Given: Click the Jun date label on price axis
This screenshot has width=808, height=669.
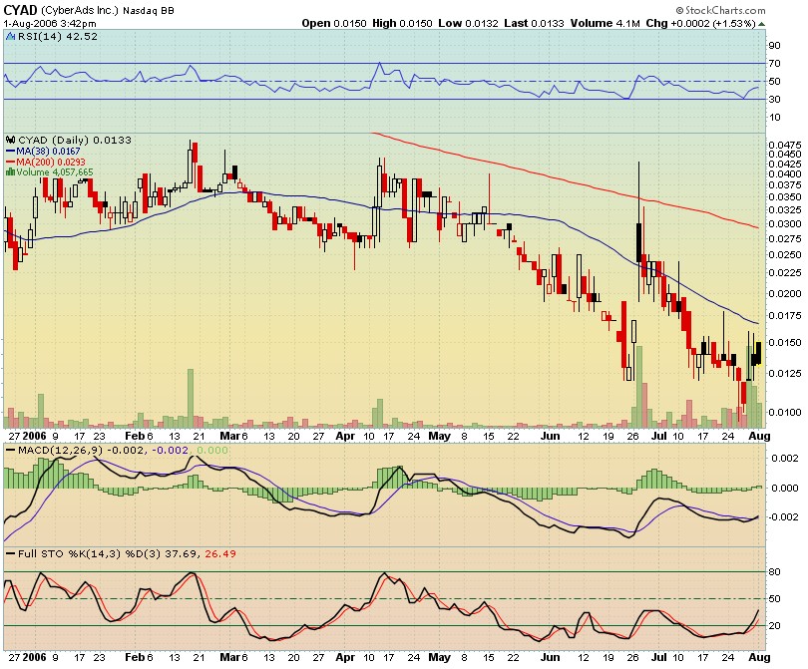Looking at the screenshot, I should 550,436.
